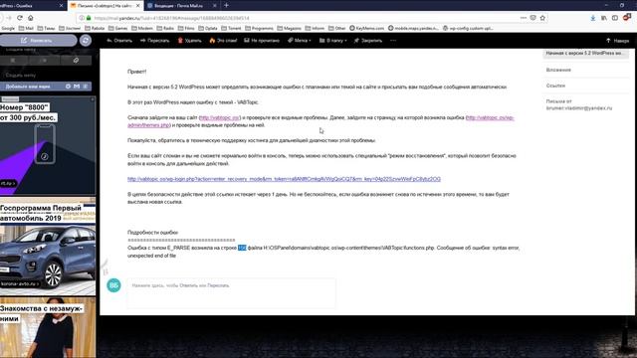This screenshot has width=637, height=358.
Task: Click the 'Ответить' reply button
Action: coord(119,41)
